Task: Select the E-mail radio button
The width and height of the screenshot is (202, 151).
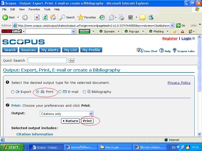Action: point(60,92)
